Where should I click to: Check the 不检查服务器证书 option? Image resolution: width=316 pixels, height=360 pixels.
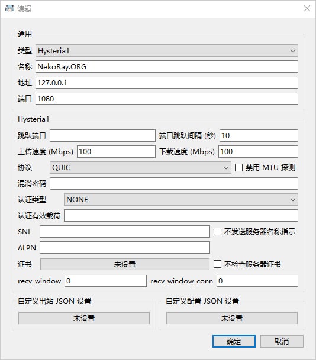tap(217, 264)
